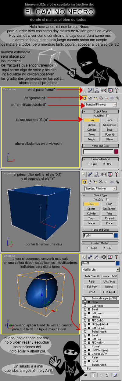Image resolution: width=122 pixels, height=381 pixels.
Task: Tick AutoGrid checkbox in second screenshot's panel
Action: pyautogui.click(x=108, y=199)
